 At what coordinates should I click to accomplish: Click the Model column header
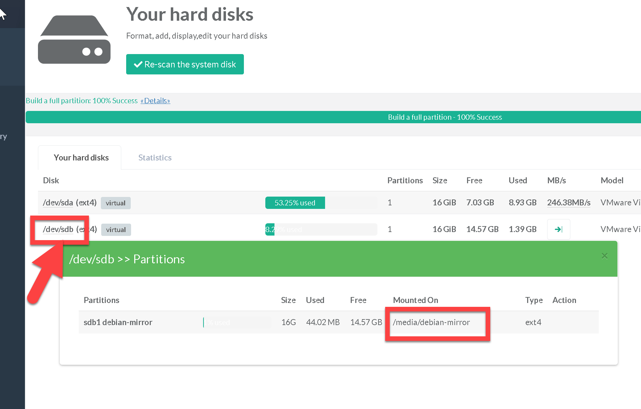click(612, 180)
